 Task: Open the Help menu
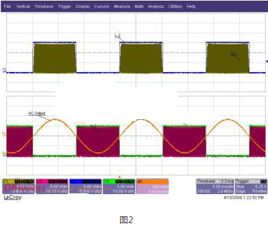click(x=191, y=6)
